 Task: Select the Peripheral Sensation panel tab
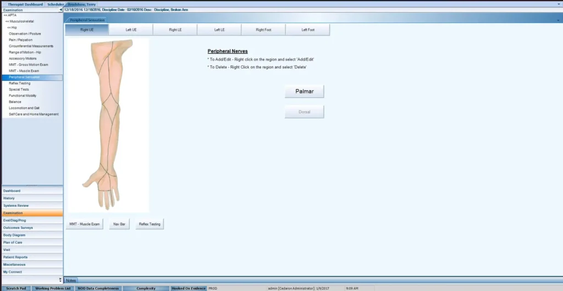[x=87, y=20]
